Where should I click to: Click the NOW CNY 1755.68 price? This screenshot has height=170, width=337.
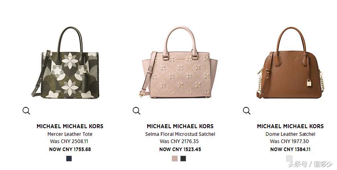[70, 150]
